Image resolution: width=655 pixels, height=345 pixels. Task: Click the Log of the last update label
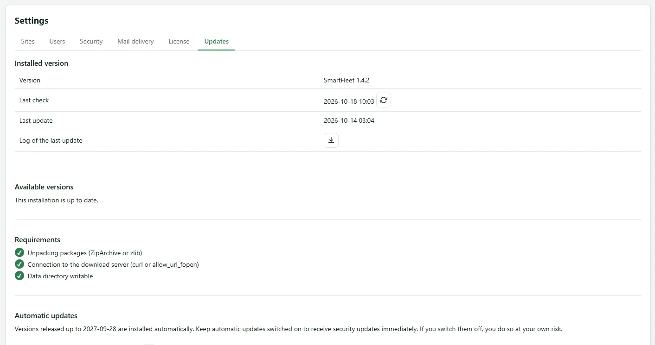click(51, 140)
